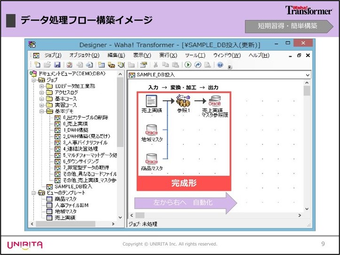Open the 編集(E) menu
Screen dimensions: 340x255
tap(116, 55)
